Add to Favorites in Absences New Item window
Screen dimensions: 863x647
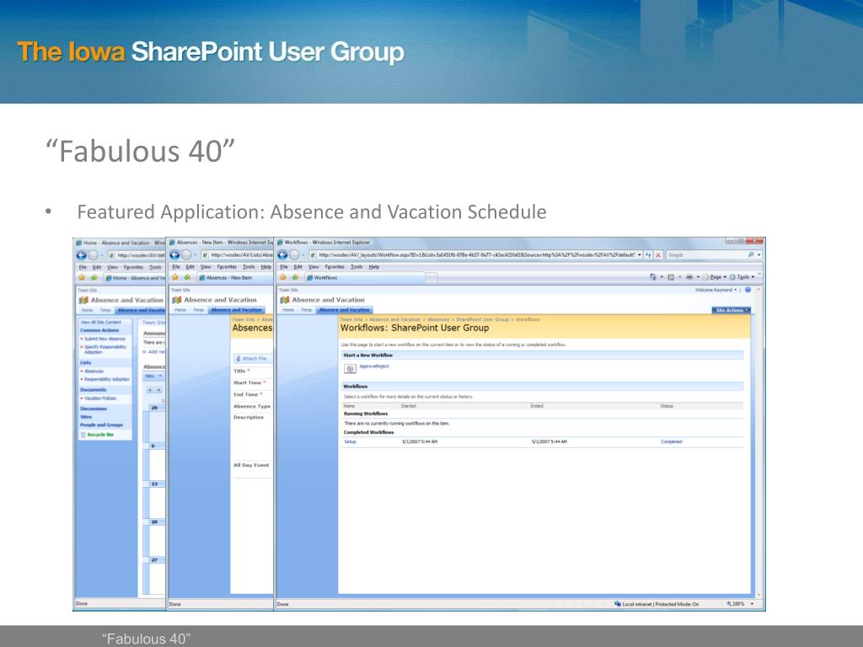click(187, 277)
